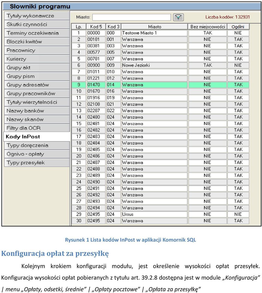Click Warszawa in row with code 02490
Viewport: 262px width, 293px height.
[x=154, y=182]
